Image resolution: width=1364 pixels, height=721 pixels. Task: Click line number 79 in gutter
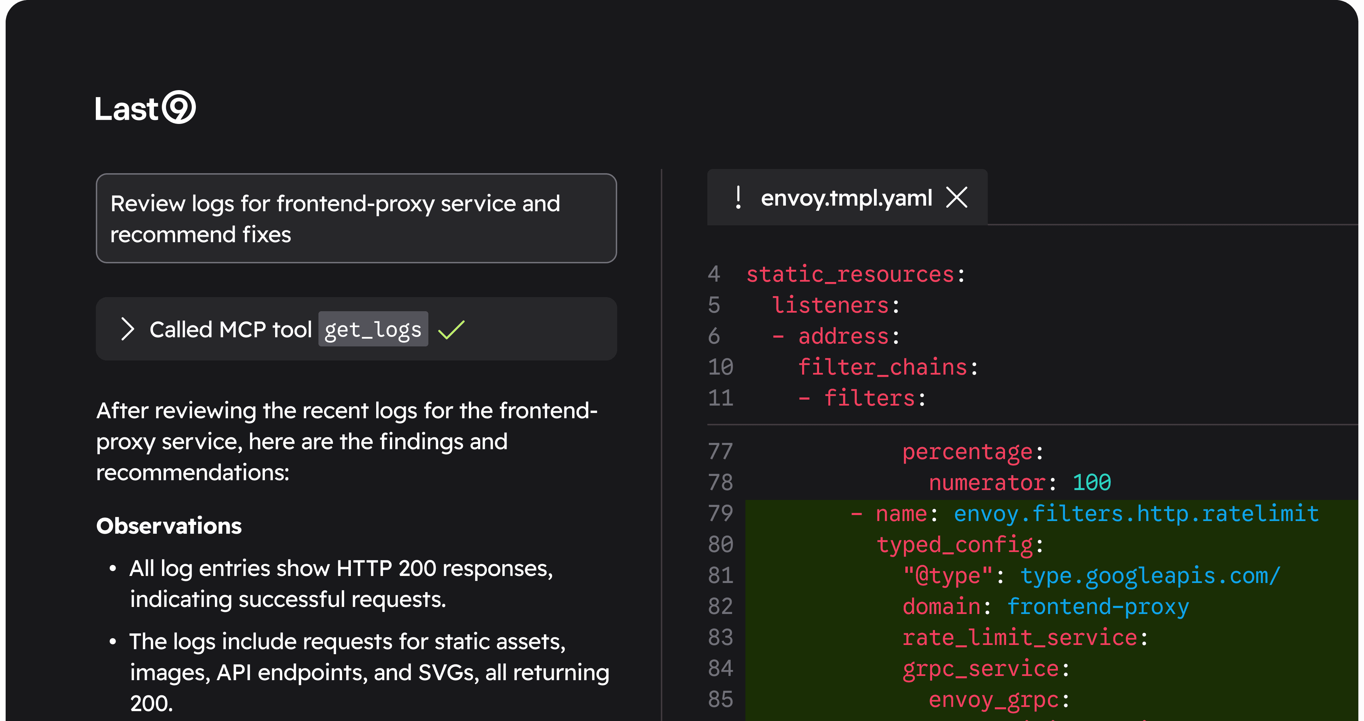(x=720, y=513)
